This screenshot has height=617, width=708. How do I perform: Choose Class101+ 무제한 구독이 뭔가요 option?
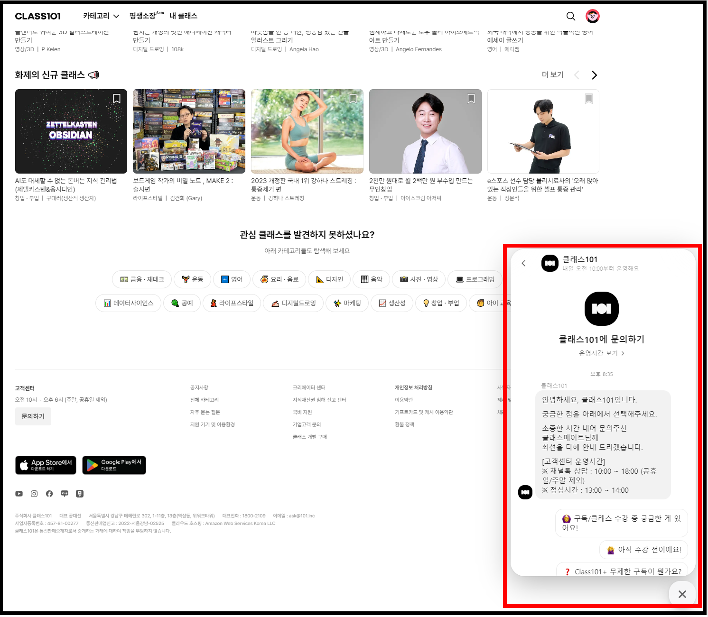[622, 571]
